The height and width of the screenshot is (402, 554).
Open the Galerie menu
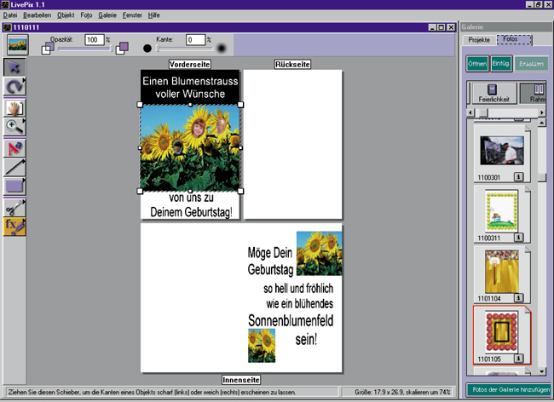(107, 15)
